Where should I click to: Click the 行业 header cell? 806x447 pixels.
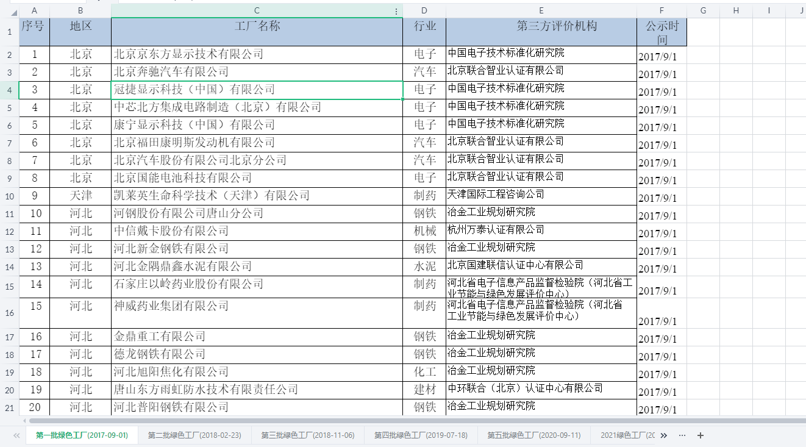pos(424,32)
